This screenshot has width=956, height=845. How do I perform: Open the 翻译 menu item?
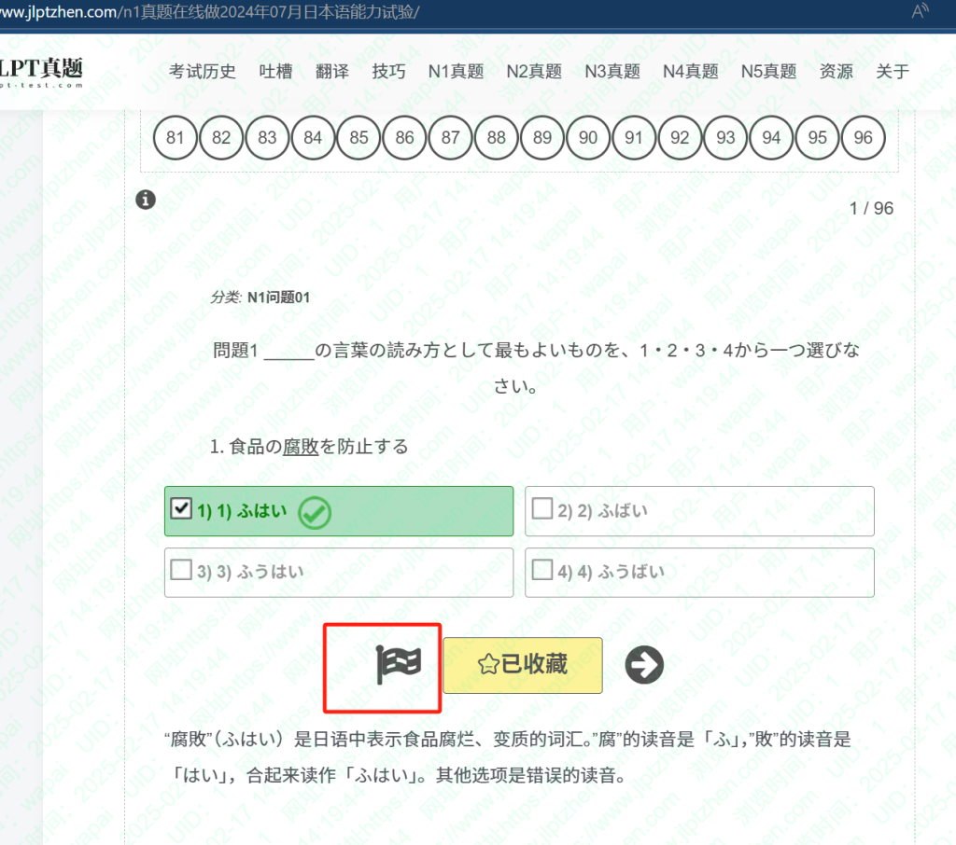(x=332, y=71)
